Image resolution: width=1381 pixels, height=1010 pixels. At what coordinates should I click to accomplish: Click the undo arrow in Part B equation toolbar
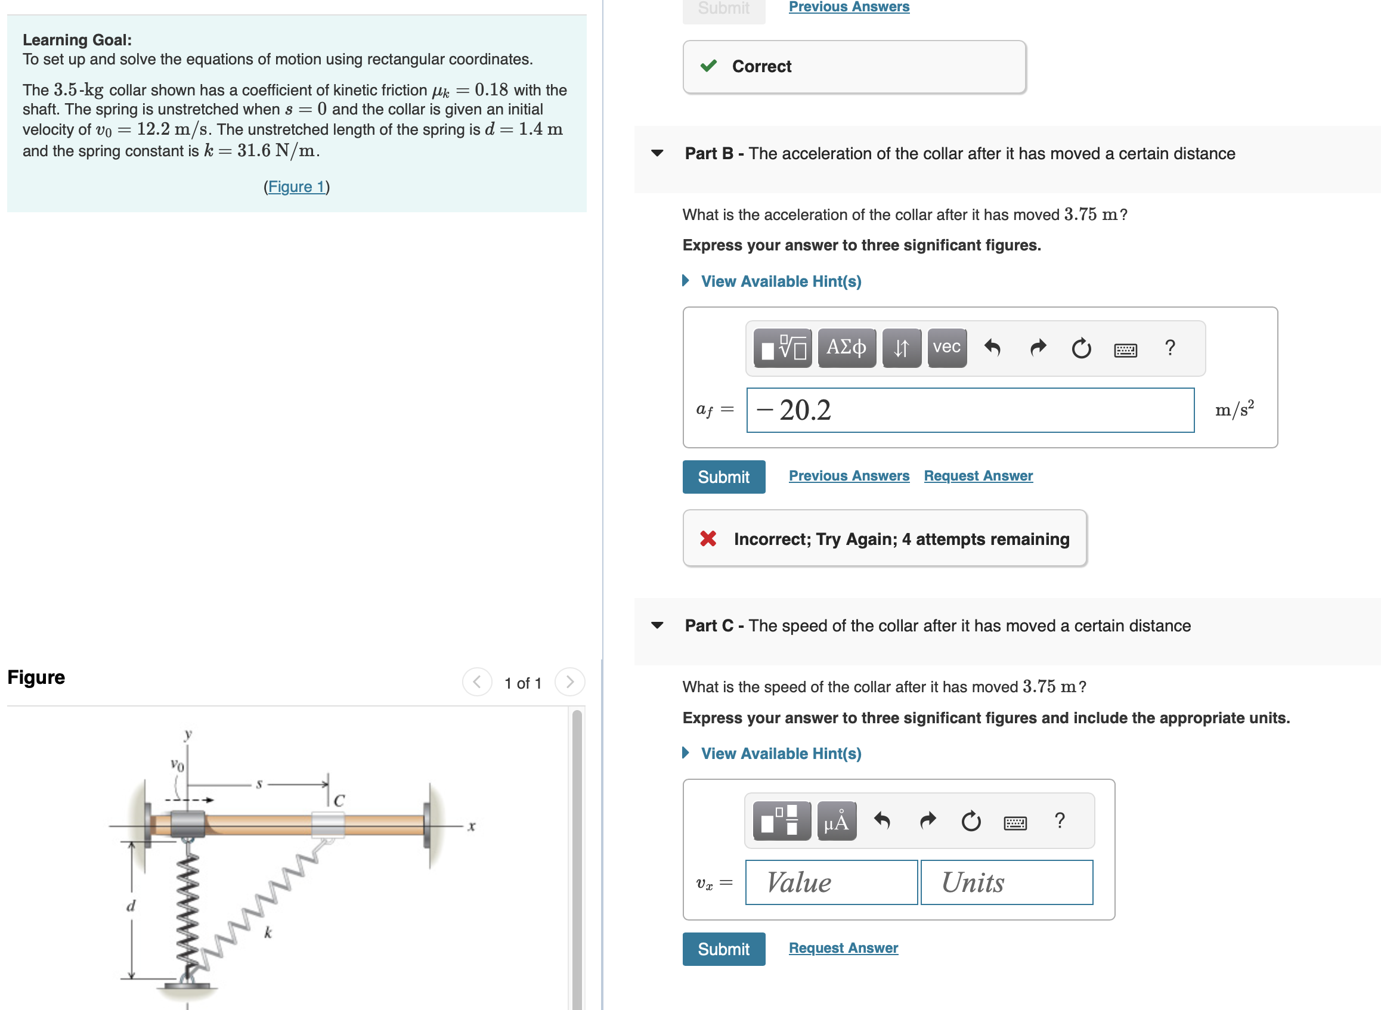point(992,347)
